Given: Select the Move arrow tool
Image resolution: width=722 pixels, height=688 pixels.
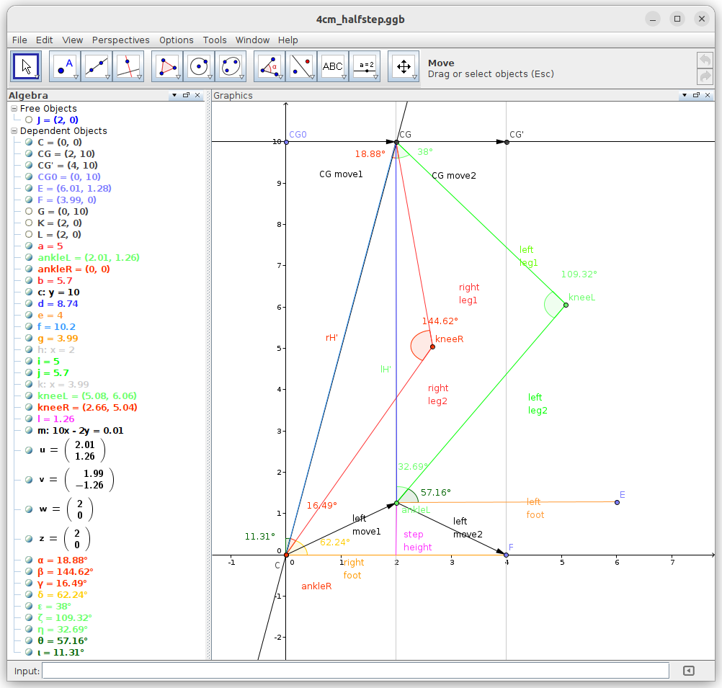Looking at the screenshot, I should pos(26,66).
